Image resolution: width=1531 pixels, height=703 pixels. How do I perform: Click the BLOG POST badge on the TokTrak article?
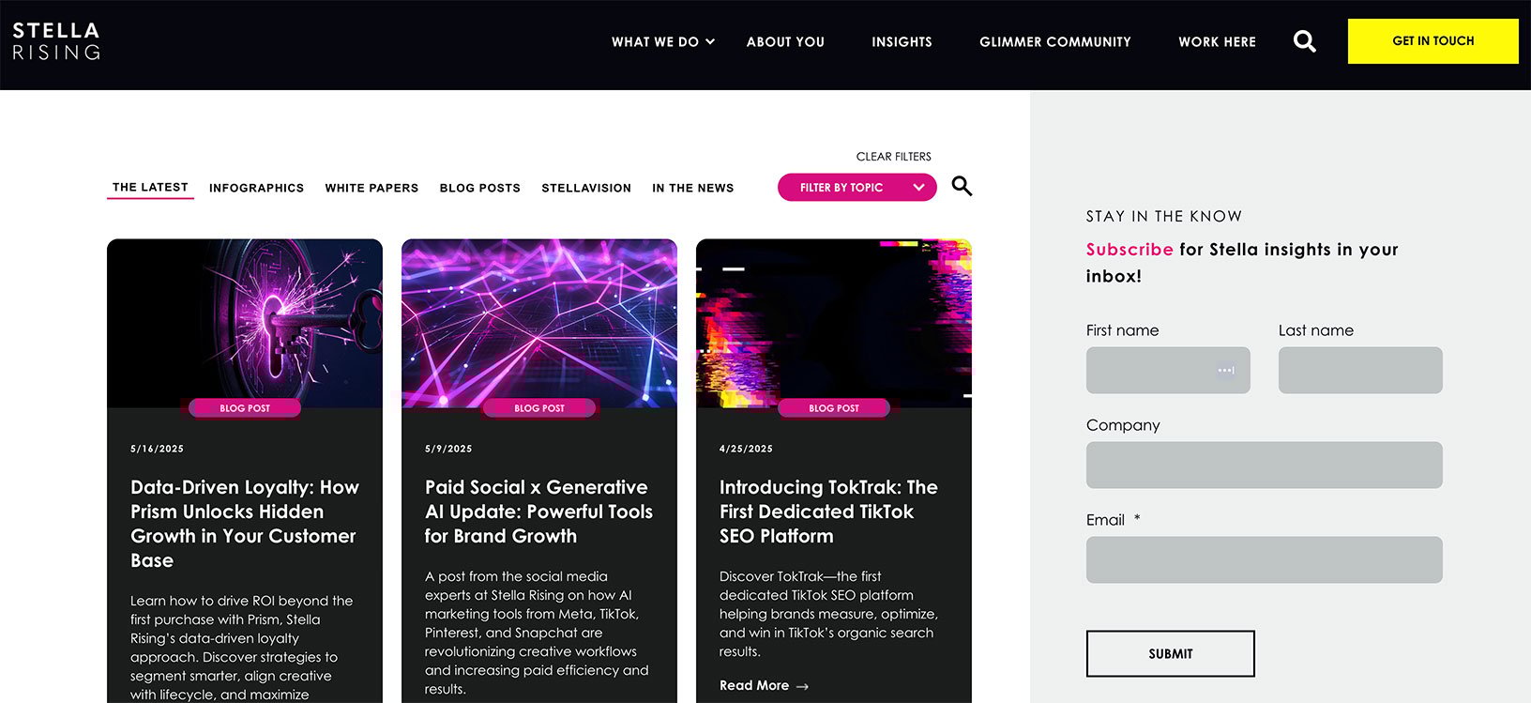coord(833,407)
